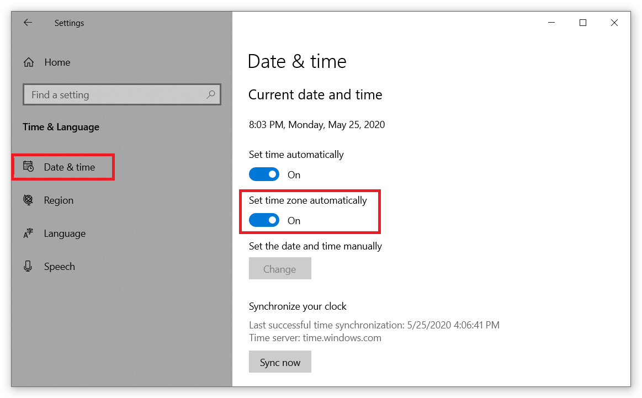Image resolution: width=642 pixels, height=398 pixels.
Task: Click the Settings window title text
Action: [x=69, y=23]
